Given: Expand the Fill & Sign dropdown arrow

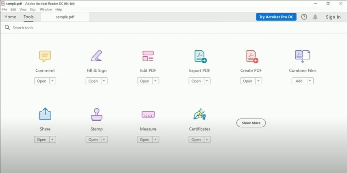Looking at the screenshot, I should click(104, 81).
